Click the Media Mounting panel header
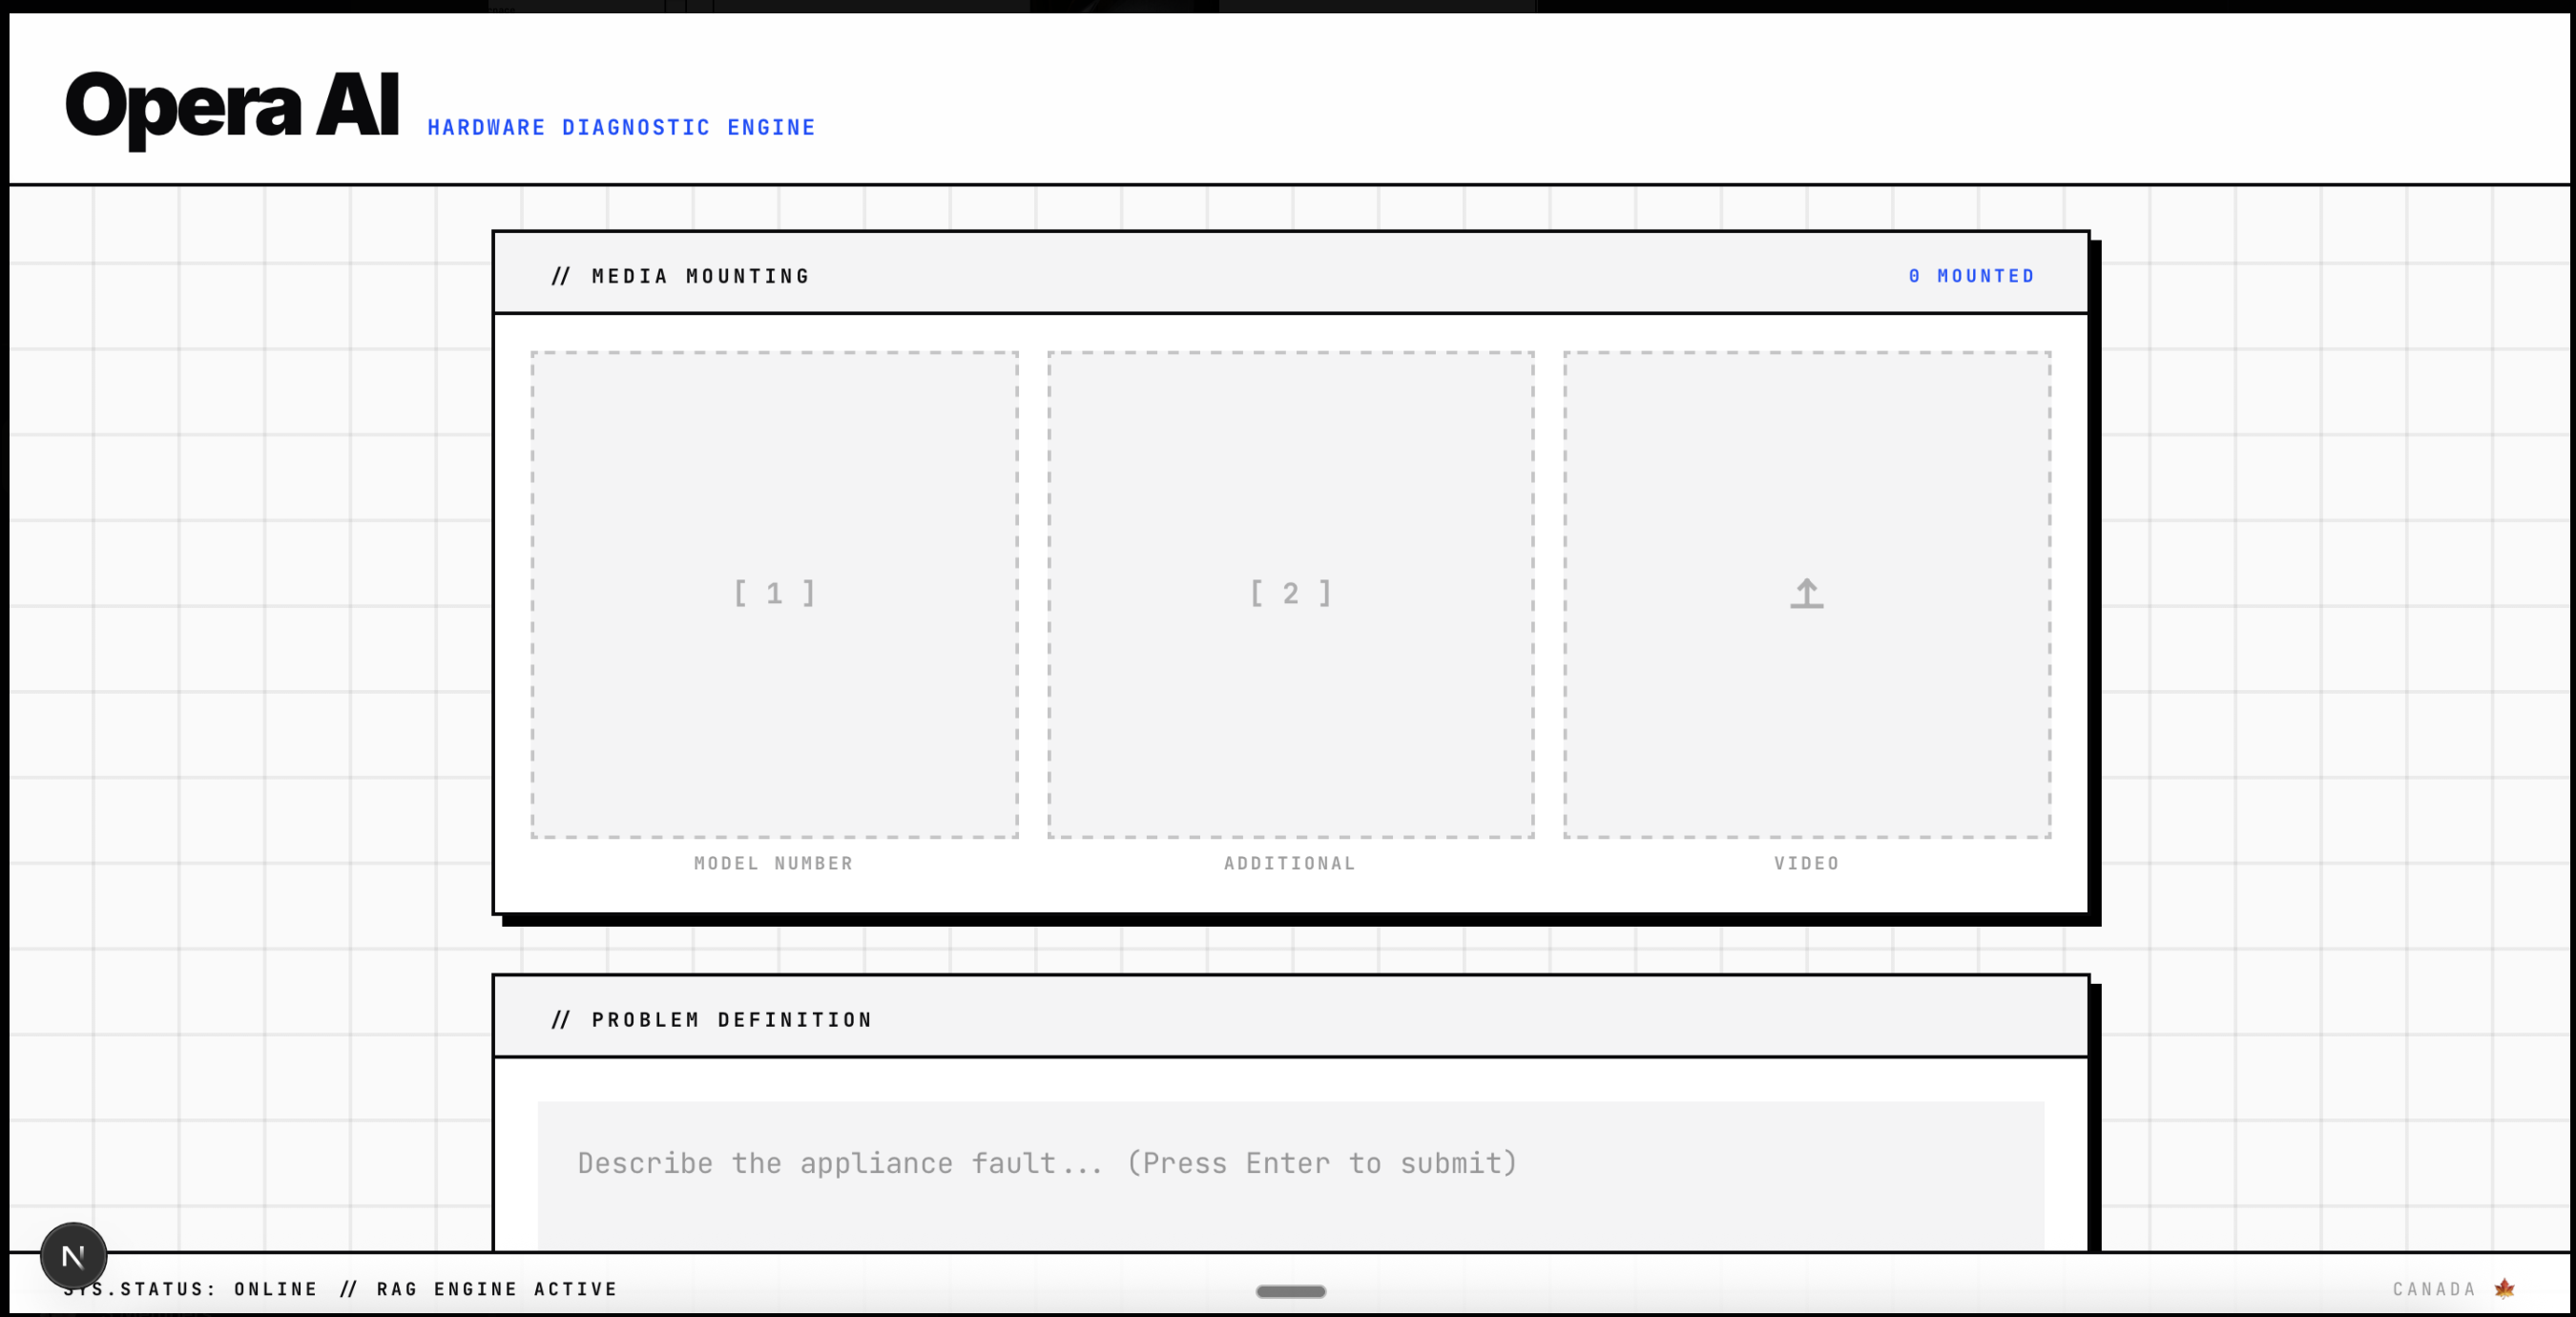This screenshot has height=1317, width=2576. point(700,276)
